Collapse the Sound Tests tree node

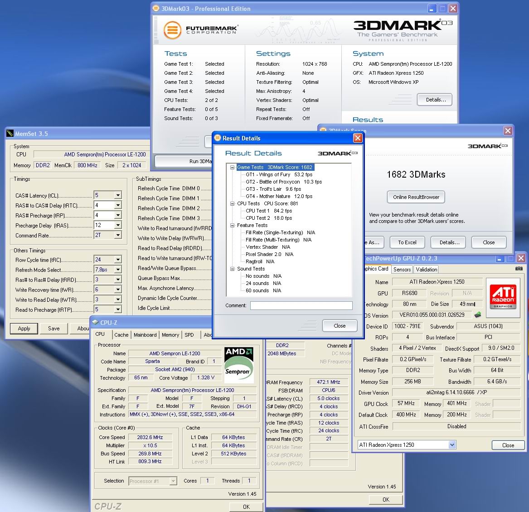(x=232, y=269)
